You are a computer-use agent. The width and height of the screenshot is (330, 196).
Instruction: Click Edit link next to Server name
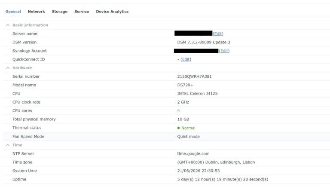point(218,34)
